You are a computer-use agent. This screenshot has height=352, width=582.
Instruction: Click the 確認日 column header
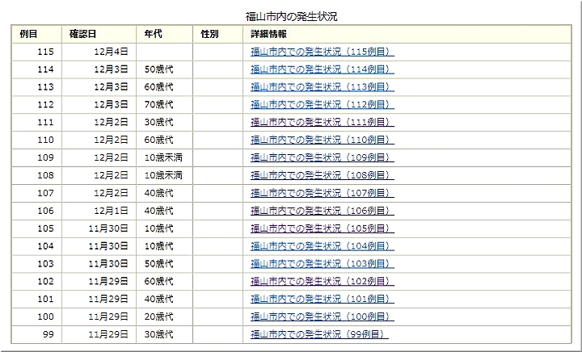pos(83,34)
